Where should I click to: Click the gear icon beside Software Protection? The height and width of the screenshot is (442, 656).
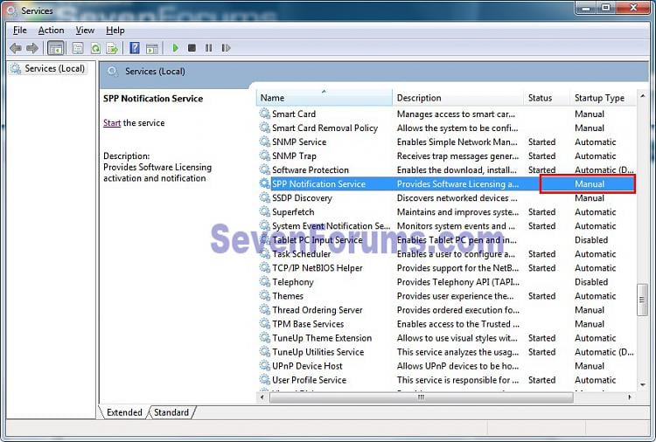point(265,169)
